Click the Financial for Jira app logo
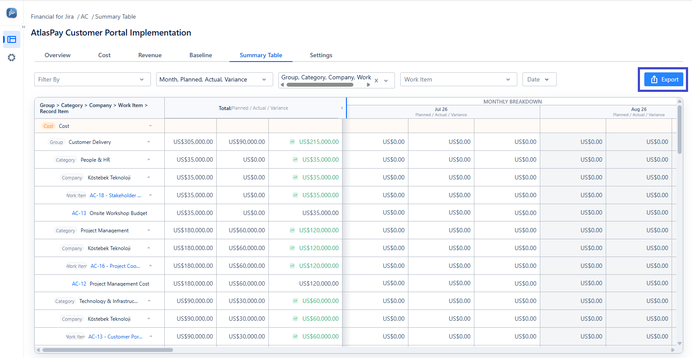692x358 pixels. [12, 13]
